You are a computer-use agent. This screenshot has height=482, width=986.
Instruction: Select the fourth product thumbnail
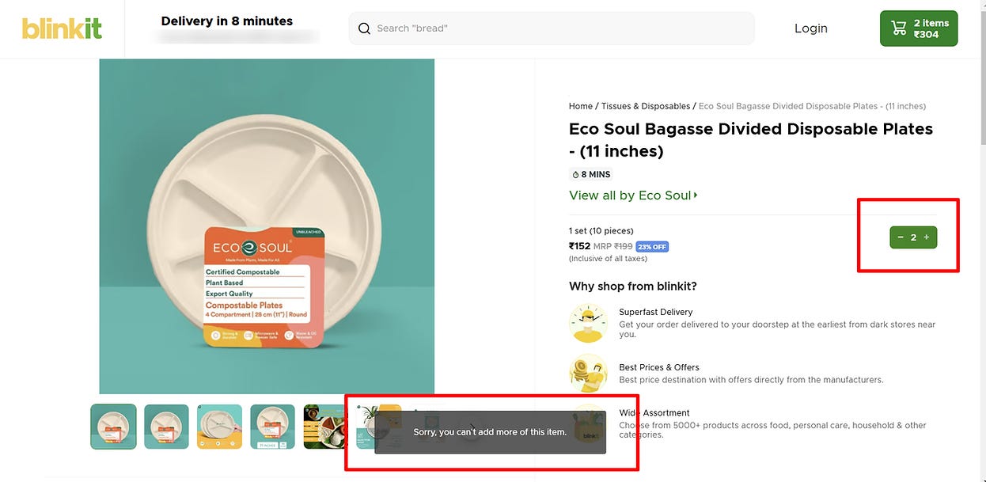click(273, 427)
